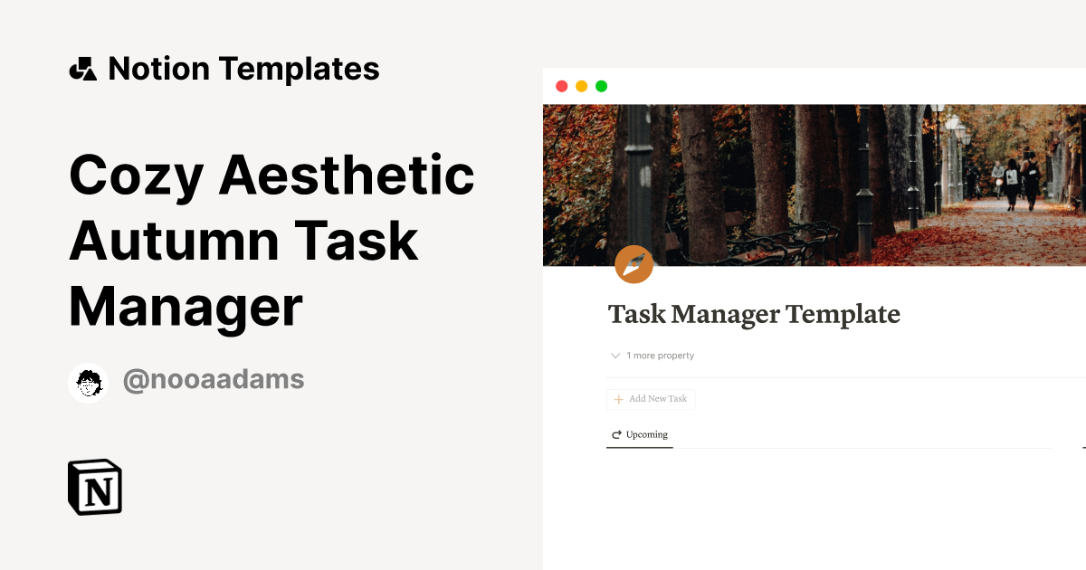Screen dimensions: 1086x570
Task: Click the red traffic light dot
Action: click(561, 85)
